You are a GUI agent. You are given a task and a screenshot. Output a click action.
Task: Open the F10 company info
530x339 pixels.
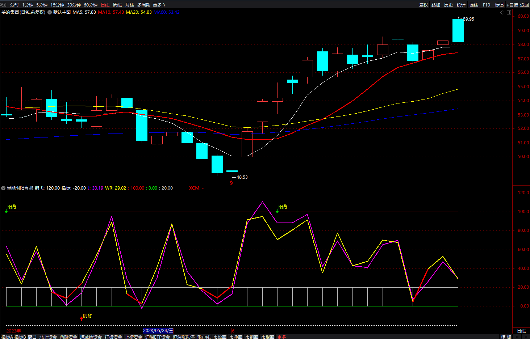point(487,5)
